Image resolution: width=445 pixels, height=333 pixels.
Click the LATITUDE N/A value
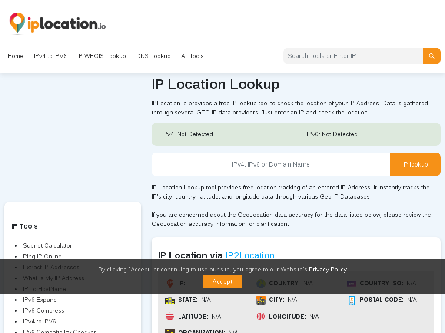pyautogui.click(x=216, y=317)
